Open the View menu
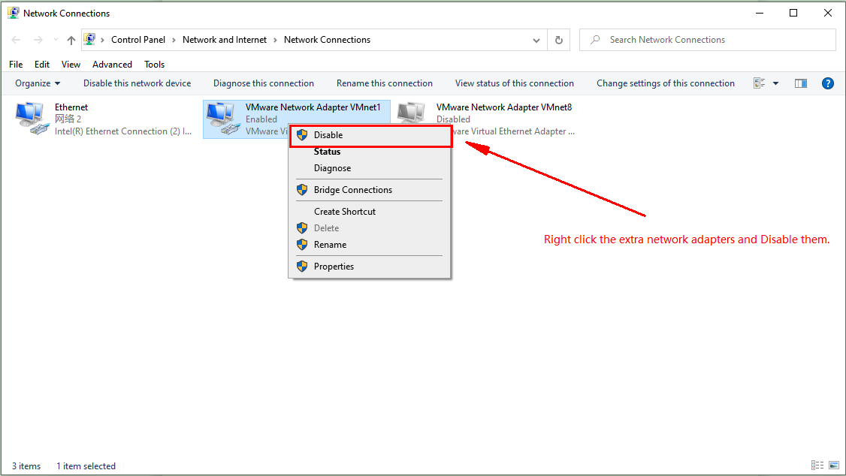The width and height of the screenshot is (846, 476). (x=71, y=64)
